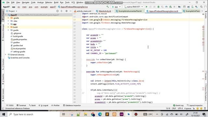Click the Apply Changes and Restart icon
Image resolution: width=208 pixels, height=117 pixels.
(x=150, y=7)
